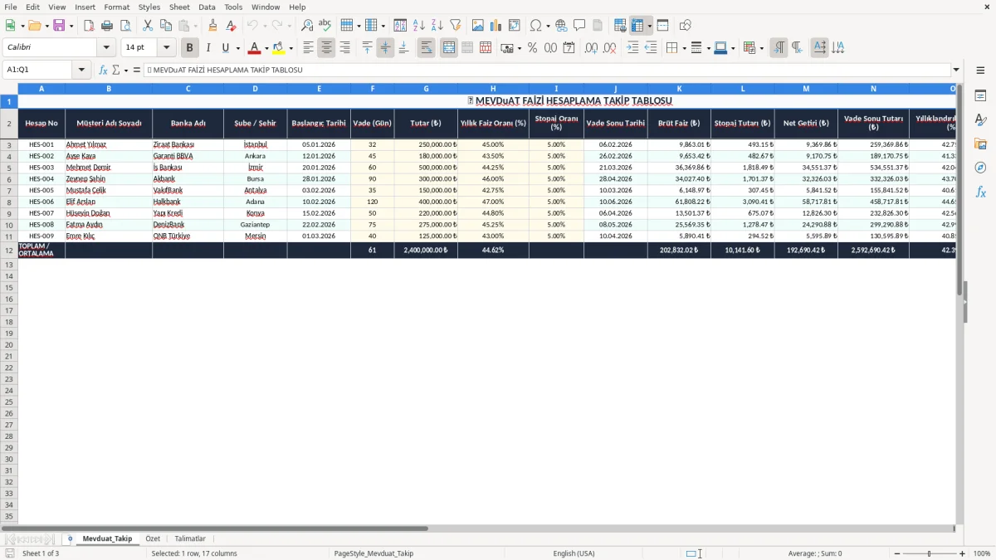
Task: Open the Format menu
Action: tap(117, 7)
